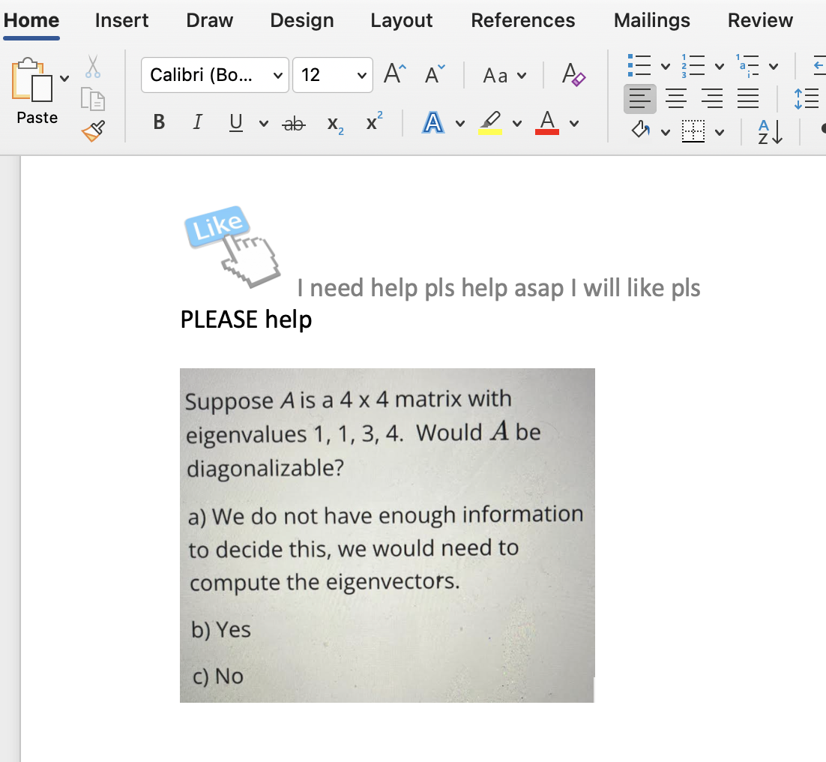Open the Review ribbon tab

[x=760, y=20]
